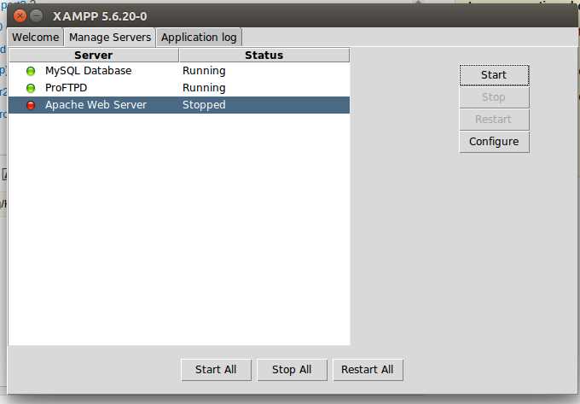The width and height of the screenshot is (580, 404).
Task: Open the Application log tab
Action: click(199, 38)
